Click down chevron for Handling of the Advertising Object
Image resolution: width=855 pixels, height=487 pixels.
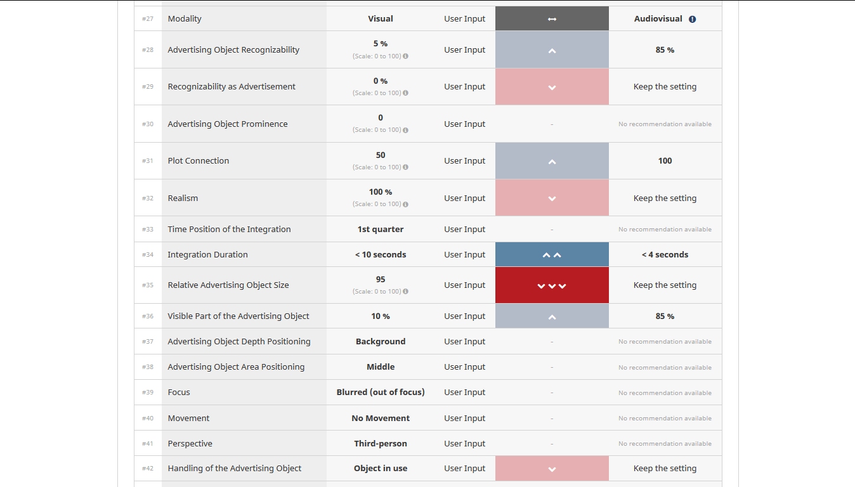(552, 469)
